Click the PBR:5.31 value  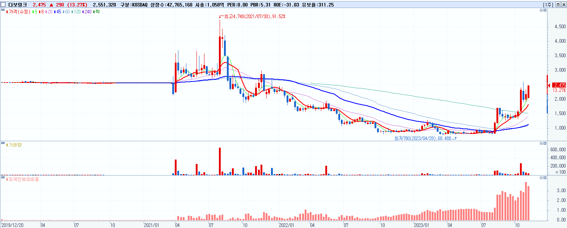click(x=261, y=5)
